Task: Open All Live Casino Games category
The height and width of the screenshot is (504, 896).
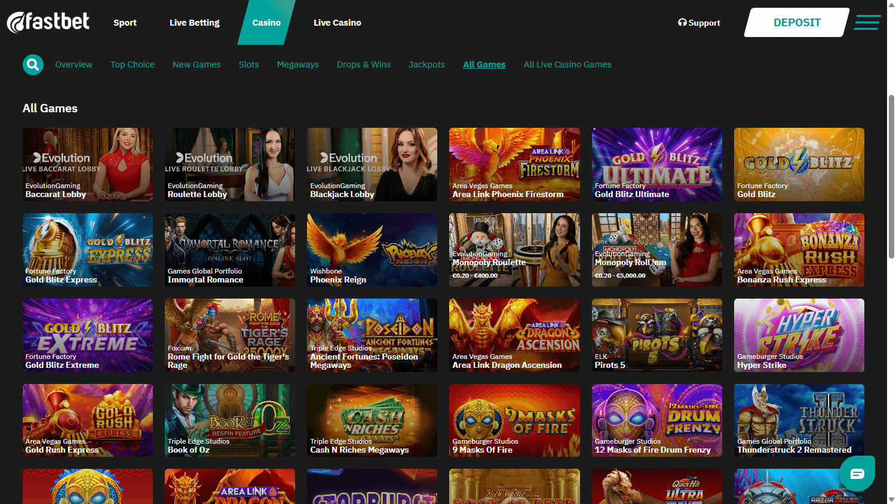Action: pyautogui.click(x=567, y=64)
